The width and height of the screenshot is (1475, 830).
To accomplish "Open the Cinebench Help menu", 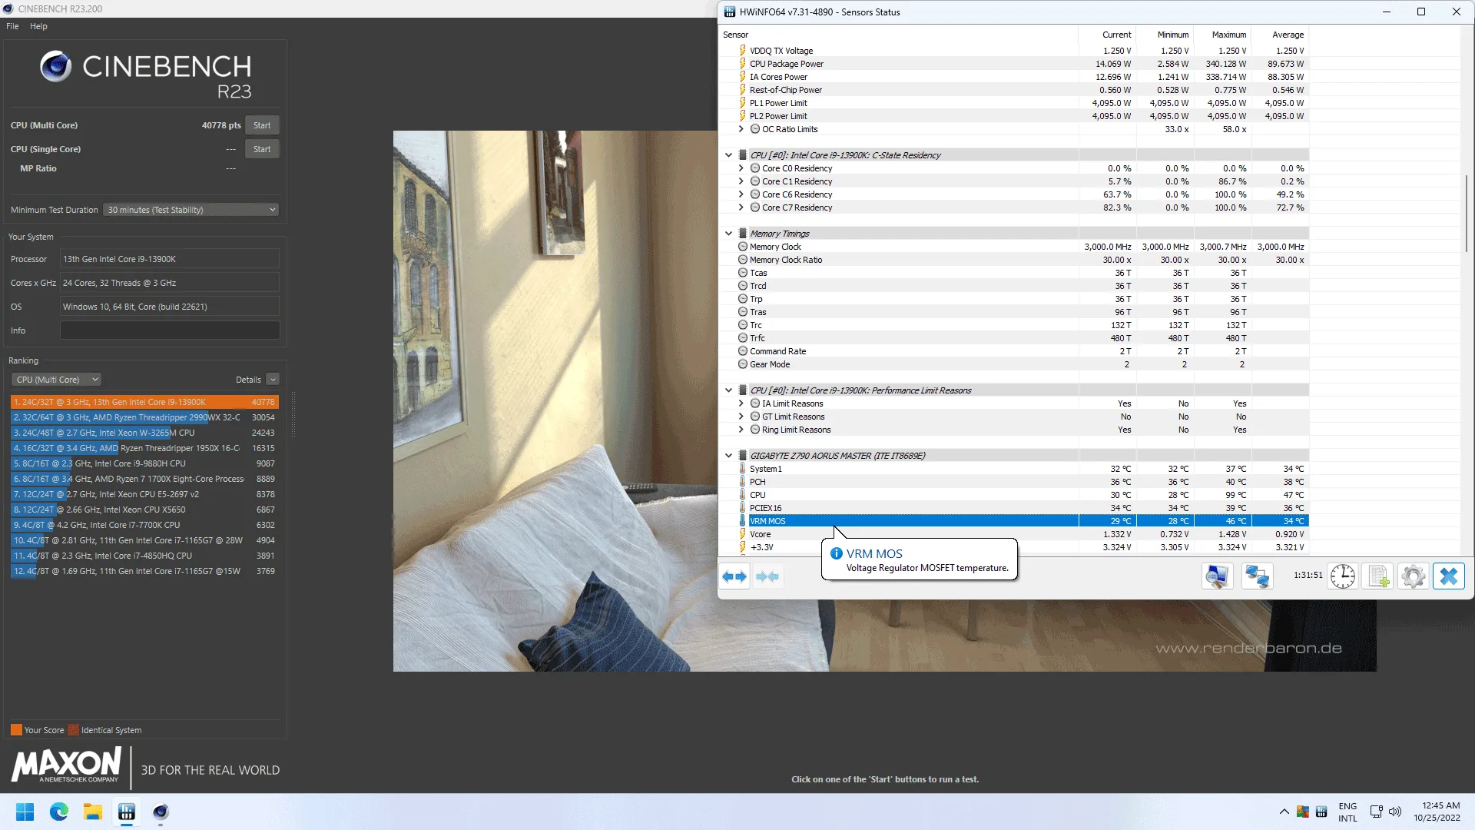I will tap(38, 26).
